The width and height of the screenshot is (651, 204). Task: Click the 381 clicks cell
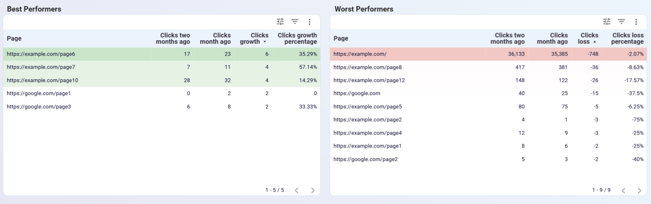(563, 67)
